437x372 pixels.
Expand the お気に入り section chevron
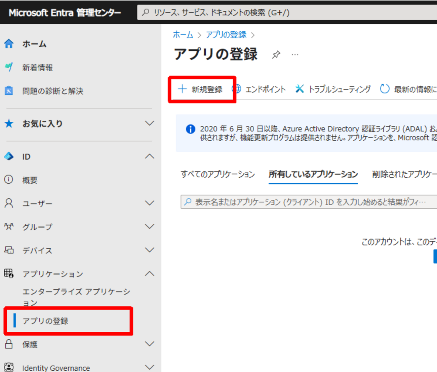150,123
